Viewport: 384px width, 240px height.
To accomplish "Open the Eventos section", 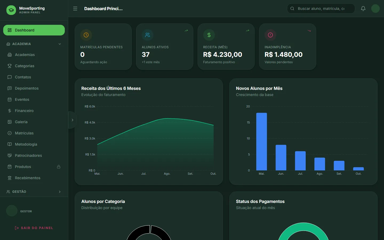I will pos(34,99).
